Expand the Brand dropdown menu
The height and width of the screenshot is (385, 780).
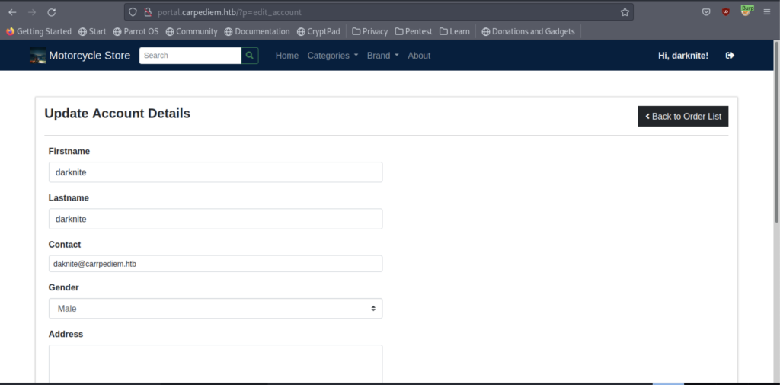click(382, 56)
